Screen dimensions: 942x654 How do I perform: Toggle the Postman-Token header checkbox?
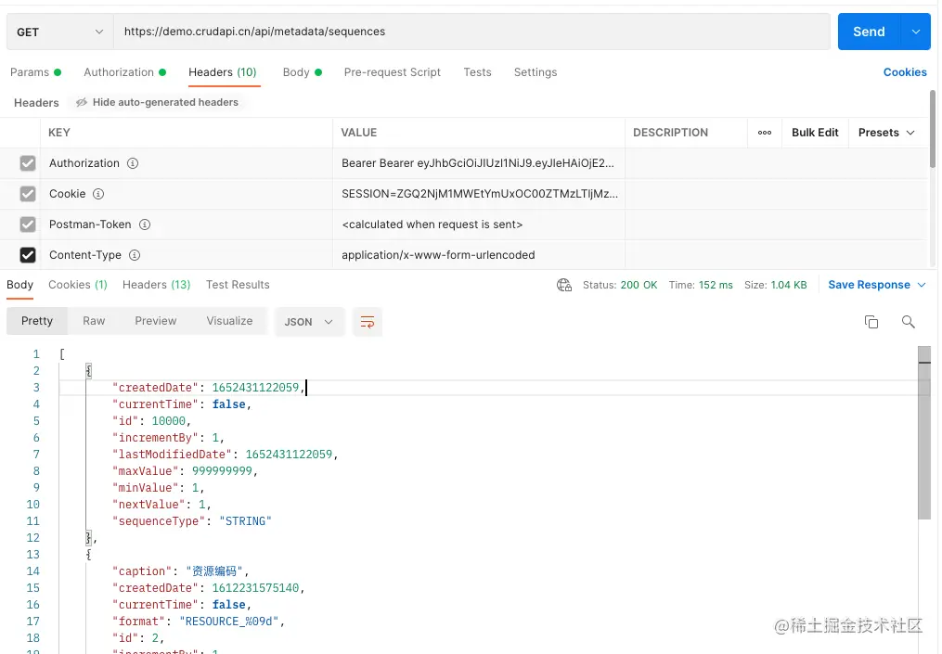(x=28, y=224)
